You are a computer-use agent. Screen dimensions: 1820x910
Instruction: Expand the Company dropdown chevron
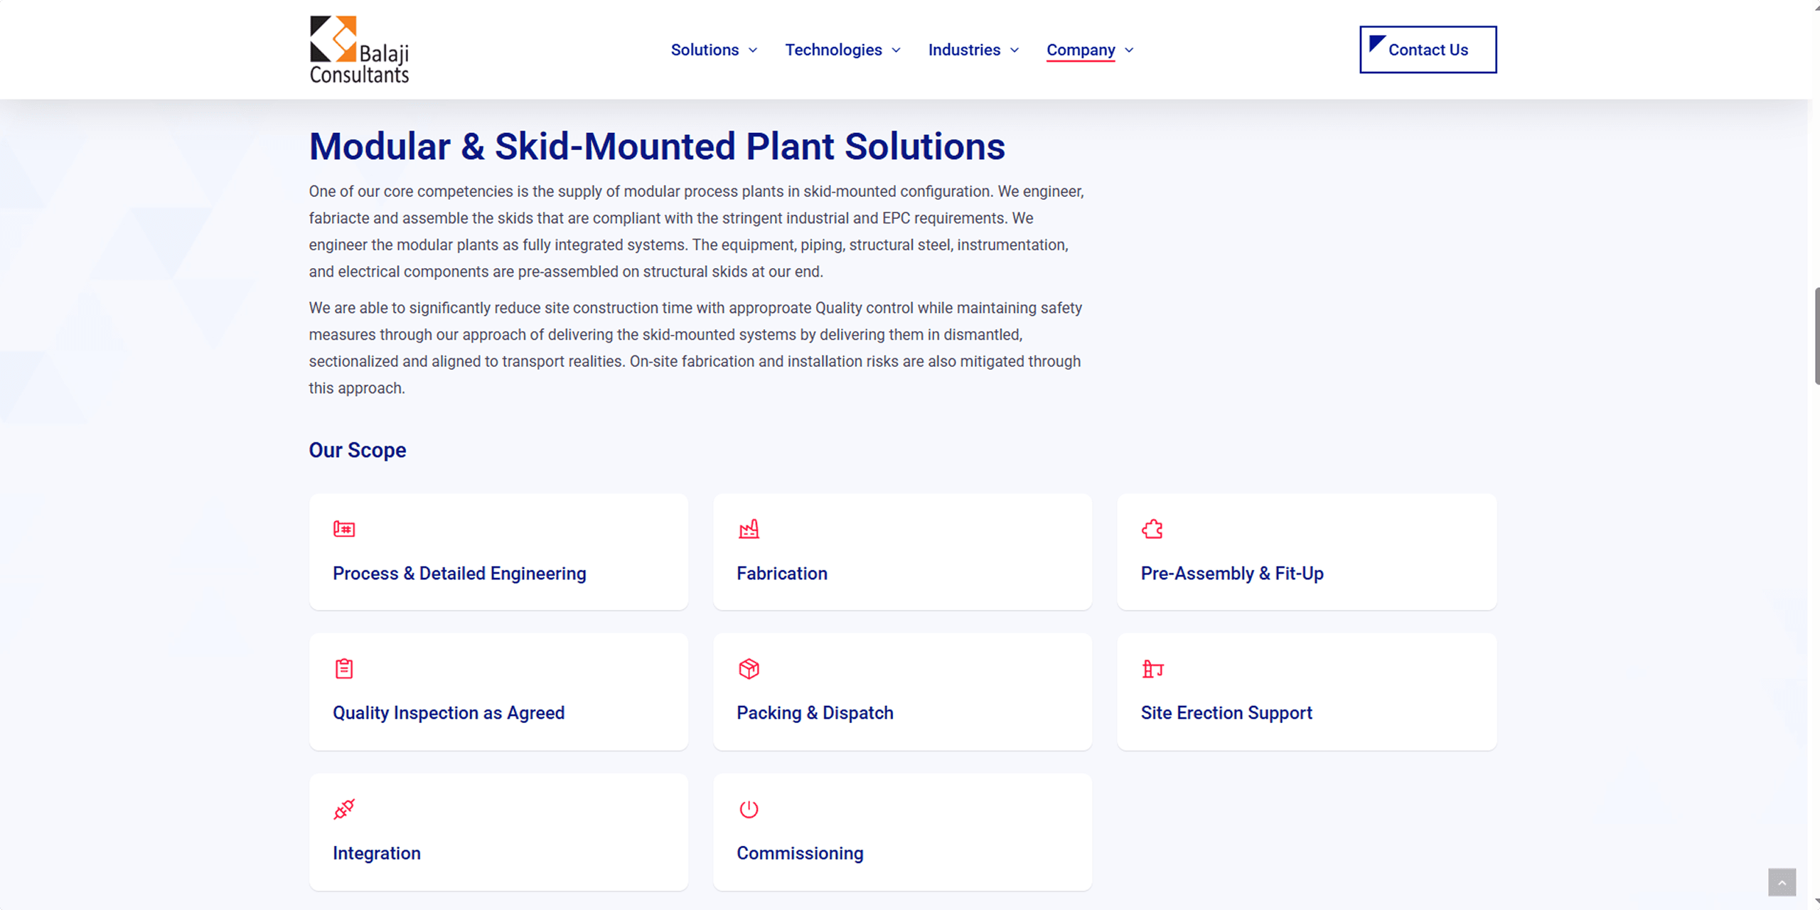tap(1129, 50)
